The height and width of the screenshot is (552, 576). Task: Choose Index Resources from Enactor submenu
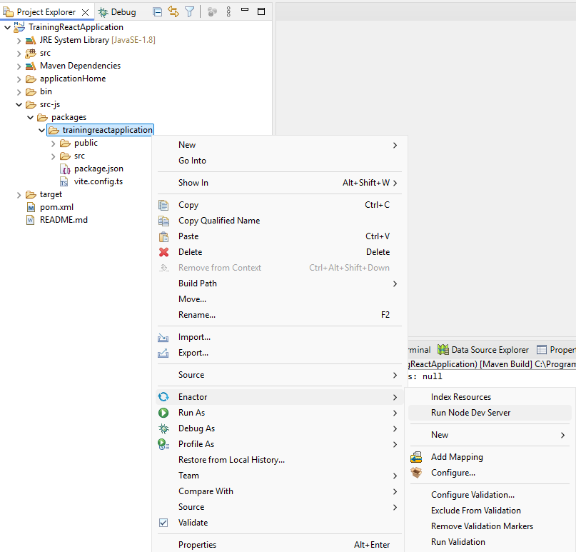point(460,397)
